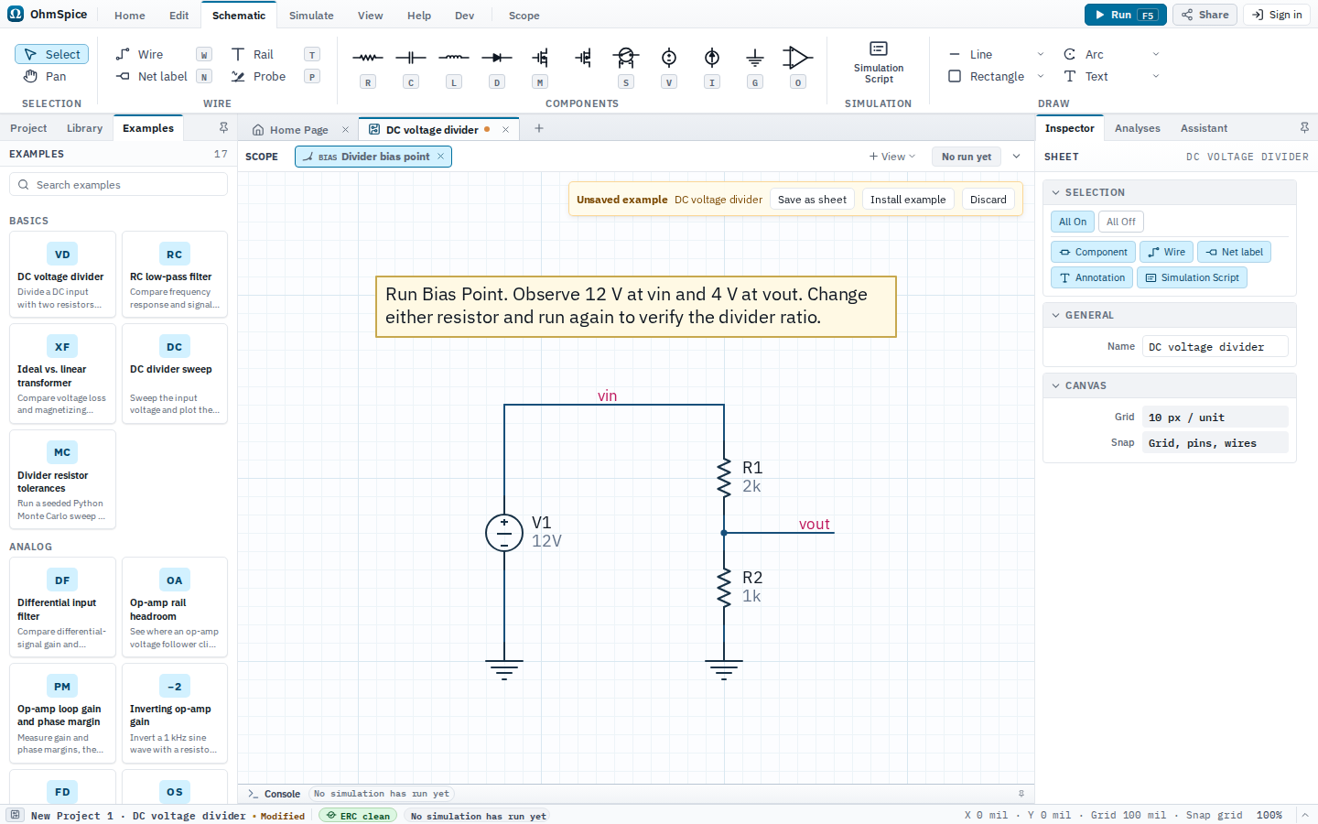1318x824 pixels.
Task: Open the scope View dropdown
Action: (892, 157)
